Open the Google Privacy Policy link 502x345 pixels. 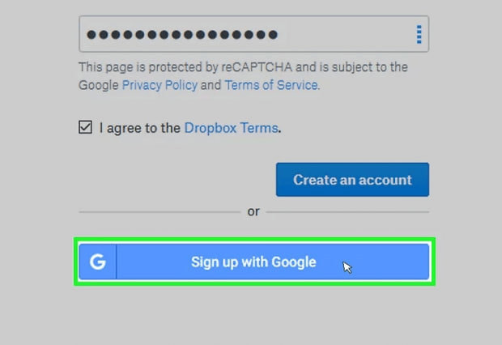tap(160, 84)
